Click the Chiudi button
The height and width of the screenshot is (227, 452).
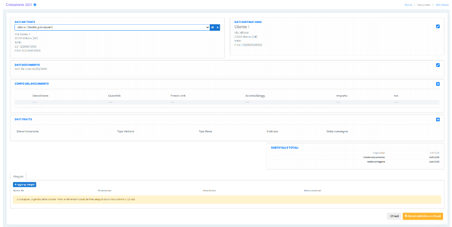(394, 216)
